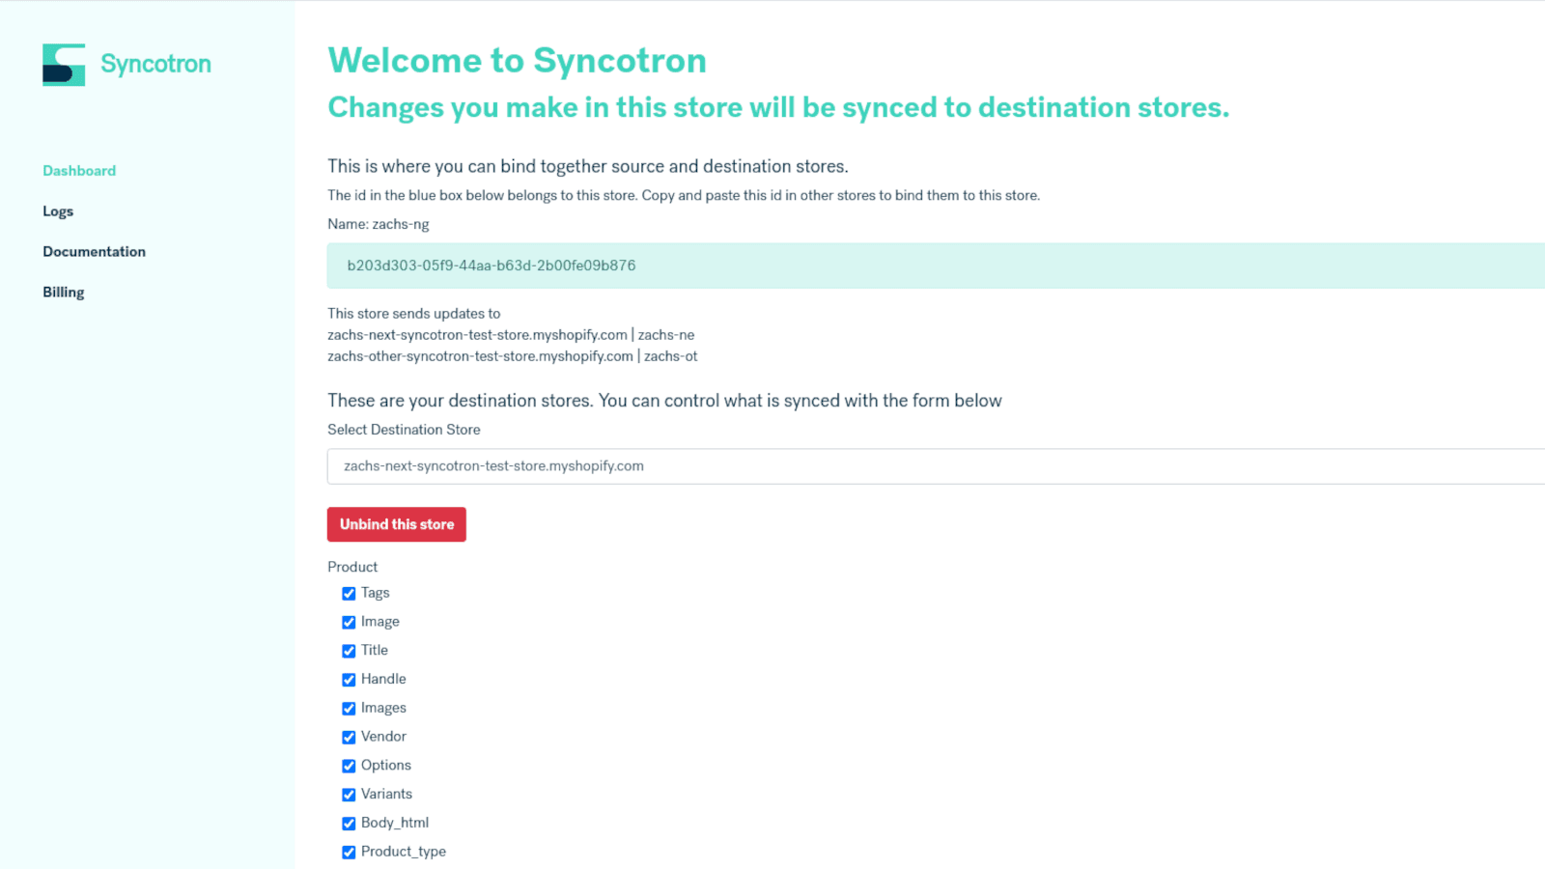The image size is (1545, 869).
Task: Open the Documentation section
Action: (x=94, y=251)
